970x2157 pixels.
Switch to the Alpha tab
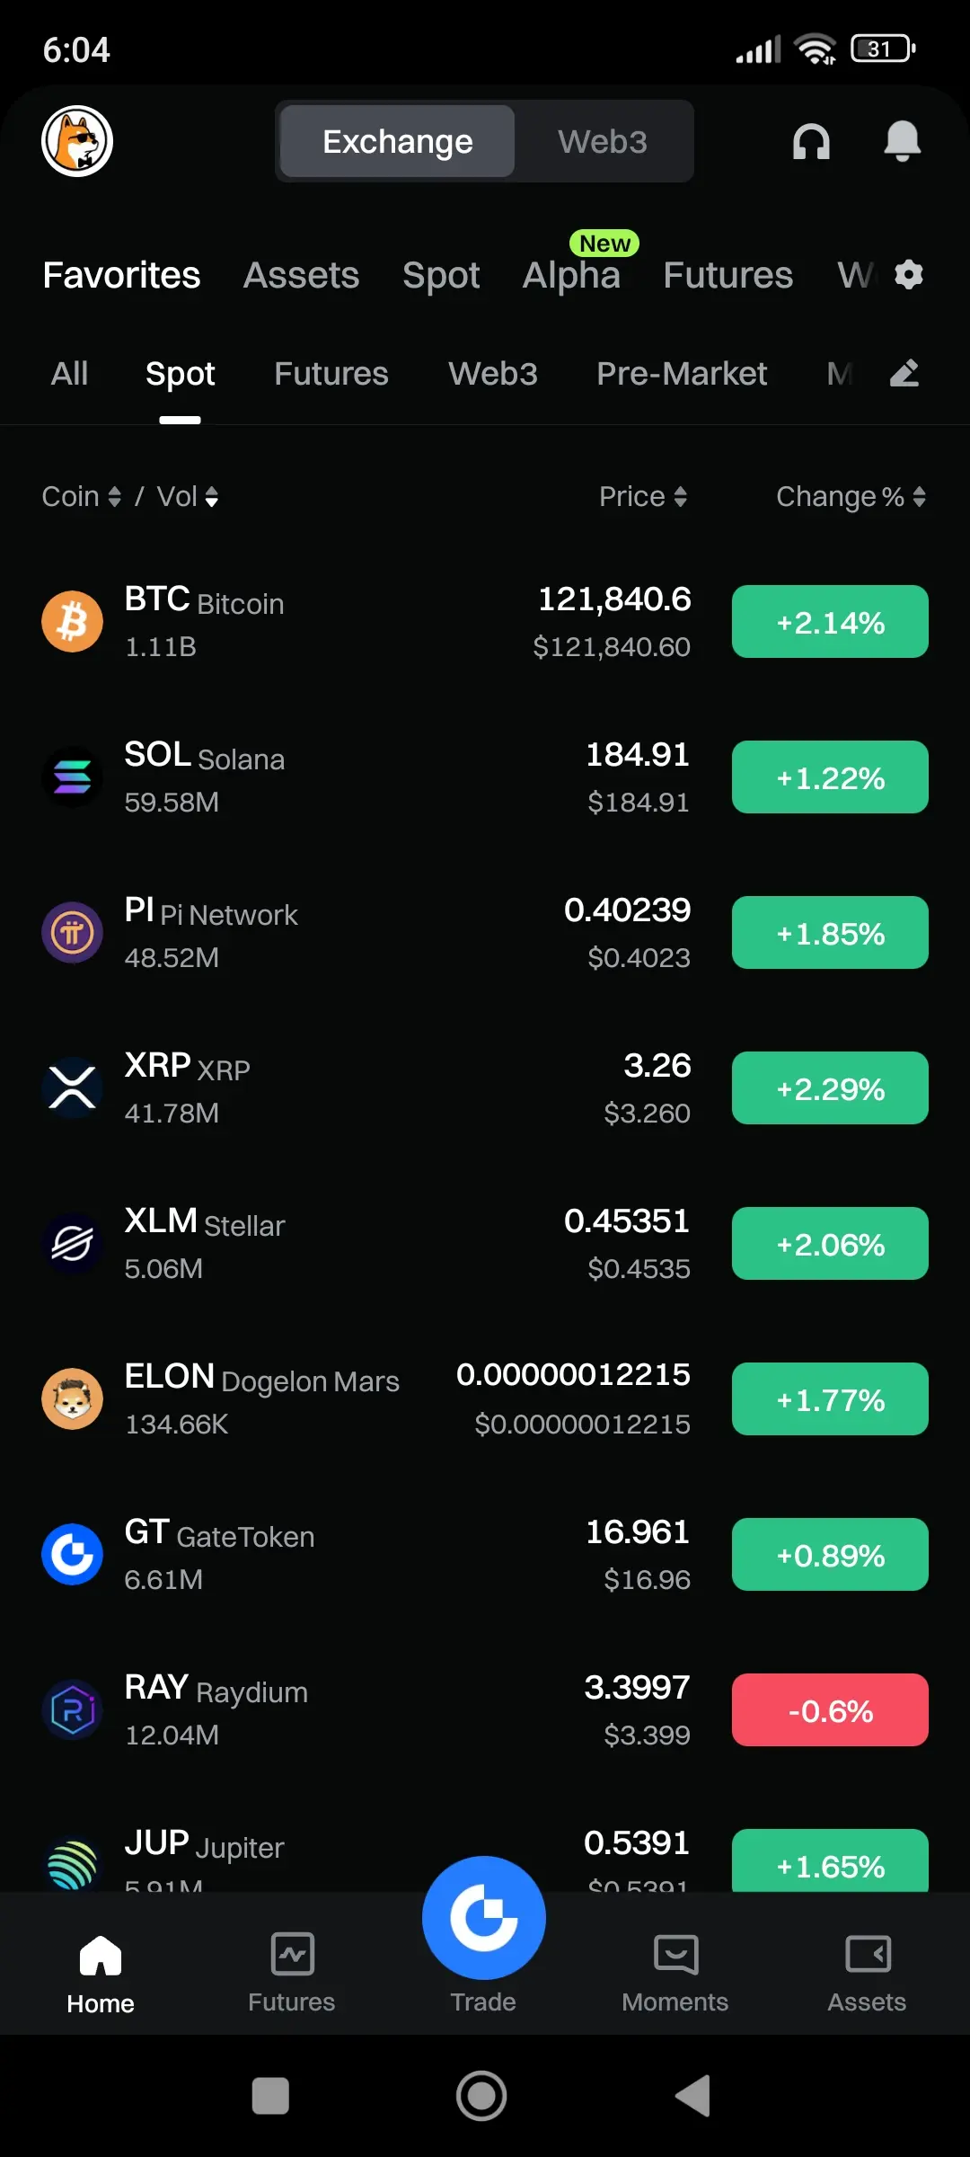tap(572, 274)
